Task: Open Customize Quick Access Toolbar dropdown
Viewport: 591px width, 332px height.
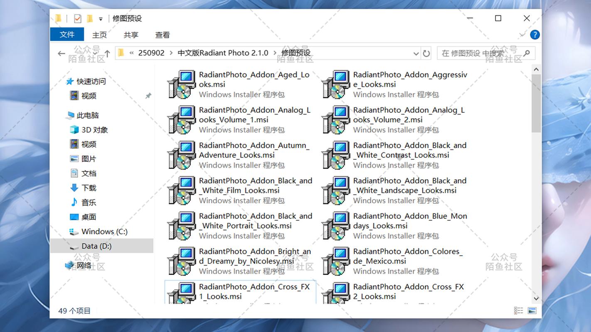Action: 101,19
